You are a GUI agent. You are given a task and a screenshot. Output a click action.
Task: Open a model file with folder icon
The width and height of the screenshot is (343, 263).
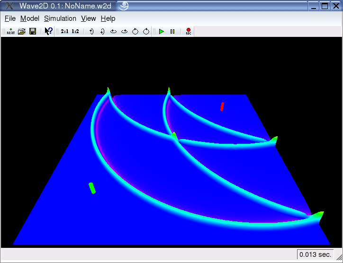[x=21, y=31]
